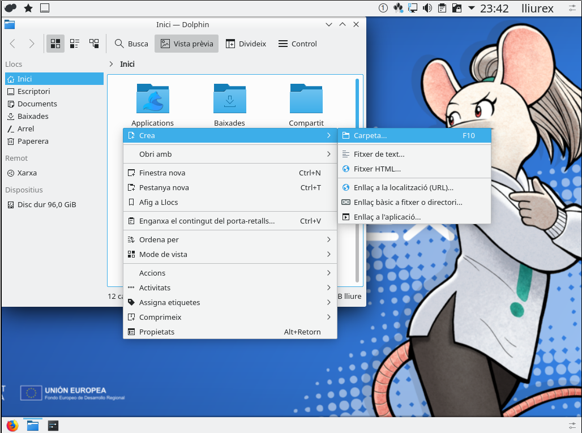
Task: Expand hidden system tray icons arrow
Action: pos(472,8)
